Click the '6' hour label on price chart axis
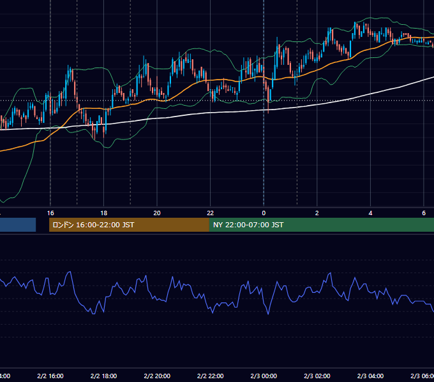Screen dimensions: 434x382 [x=424, y=213]
